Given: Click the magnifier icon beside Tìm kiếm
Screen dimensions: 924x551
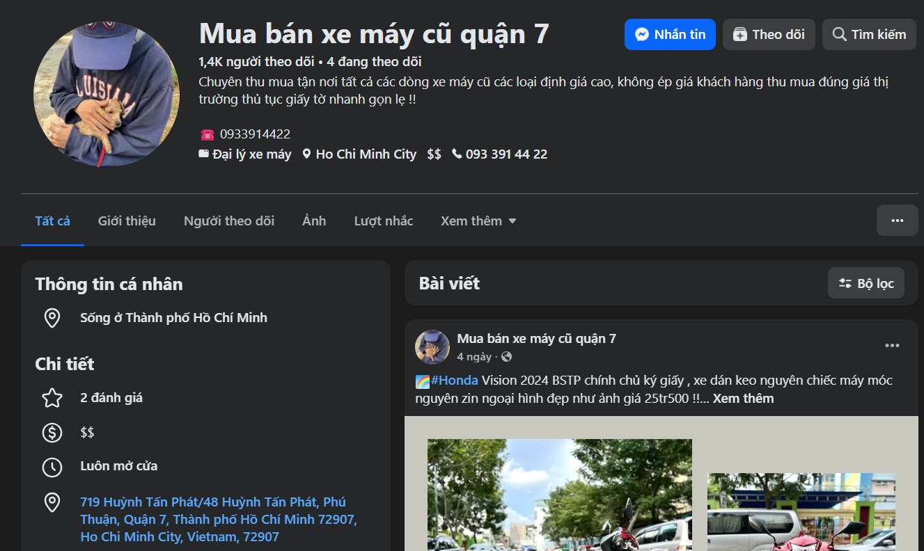Looking at the screenshot, I should click(840, 35).
